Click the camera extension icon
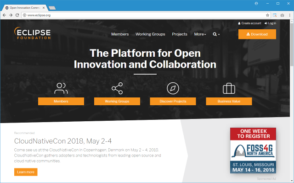The height and width of the screenshot is (183, 294). click(x=282, y=15)
